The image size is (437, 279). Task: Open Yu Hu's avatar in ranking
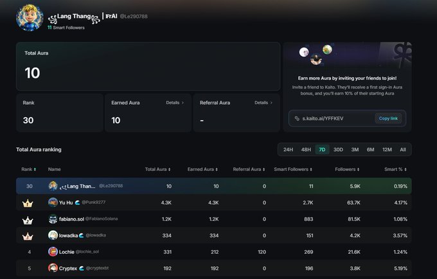[53, 203]
